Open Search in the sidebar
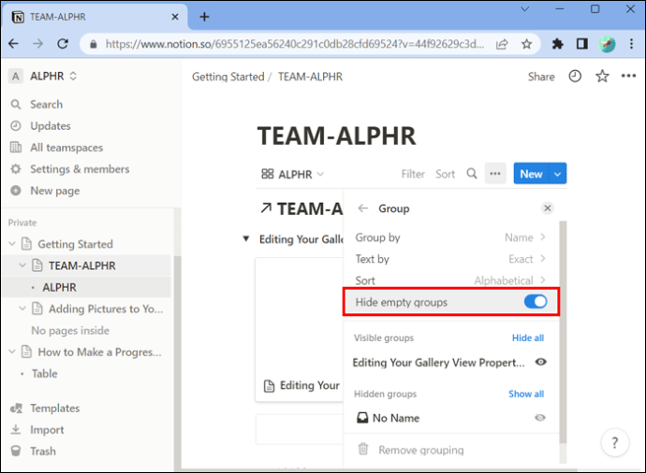The height and width of the screenshot is (473, 646). (46, 104)
